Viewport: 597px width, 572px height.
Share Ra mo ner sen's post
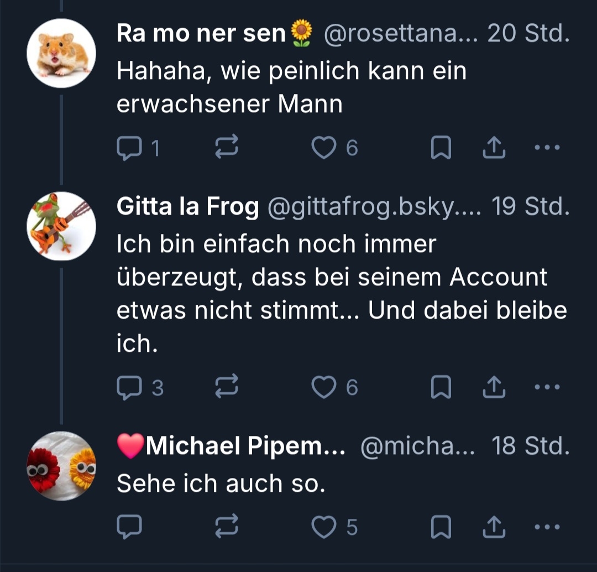494,148
